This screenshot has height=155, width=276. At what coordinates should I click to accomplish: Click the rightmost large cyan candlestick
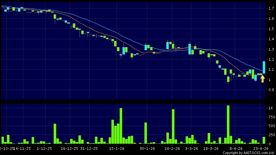pyautogui.click(x=264, y=67)
